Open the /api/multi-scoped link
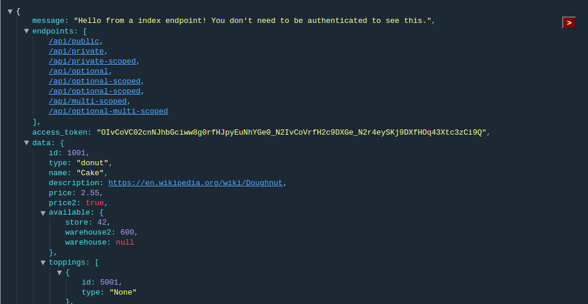Screen dimensions: 588x304 88,101
